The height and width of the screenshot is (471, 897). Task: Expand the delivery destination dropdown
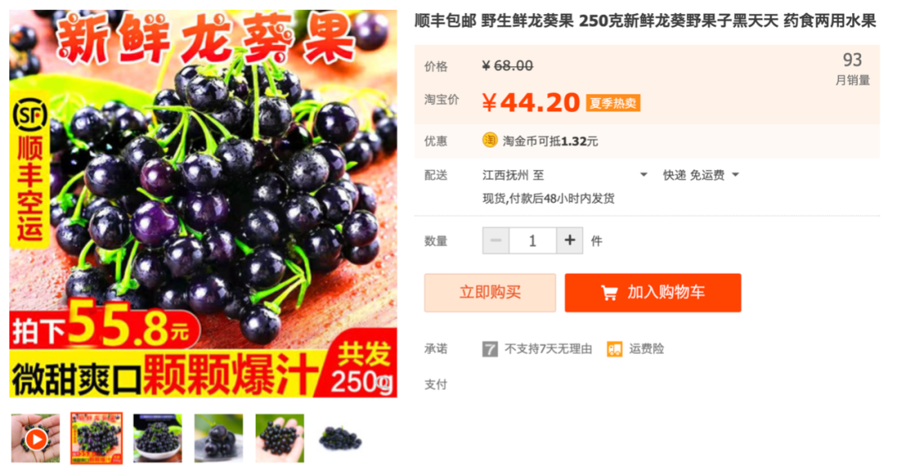[644, 175]
